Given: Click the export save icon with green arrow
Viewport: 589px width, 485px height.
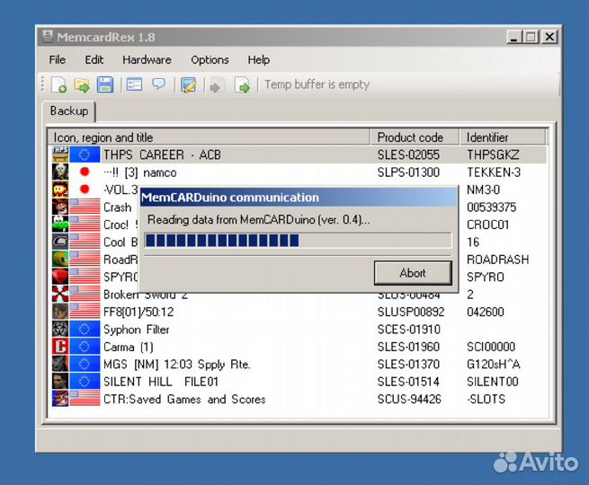Looking at the screenshot, I should click(242, 84).
